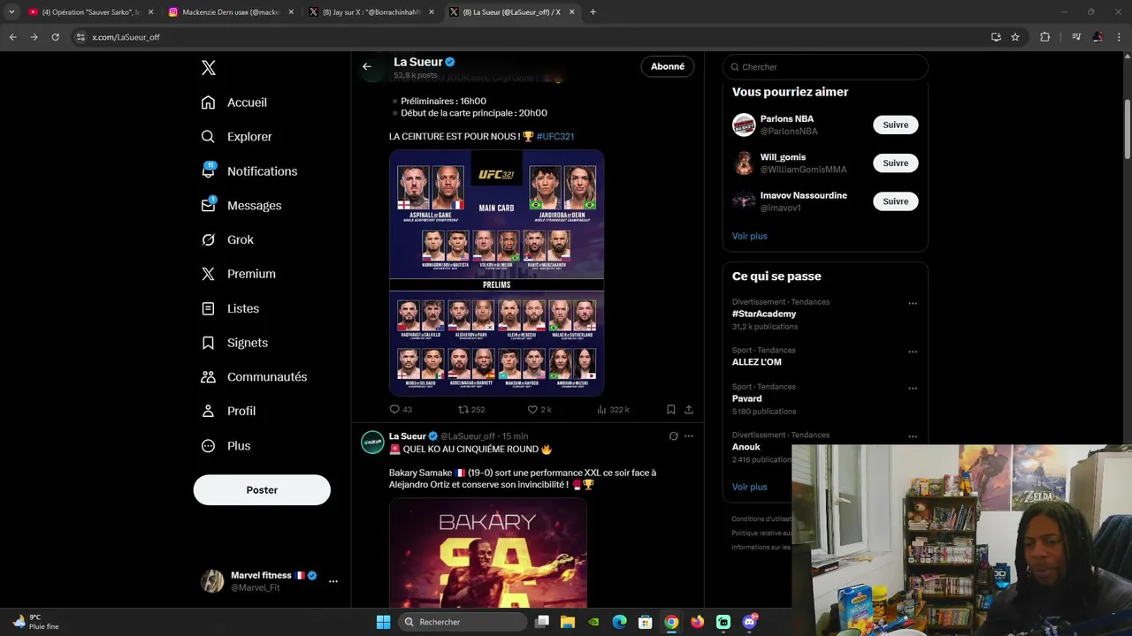
Task: Open the UFC 321 fight card image
Action: (497, 273)
